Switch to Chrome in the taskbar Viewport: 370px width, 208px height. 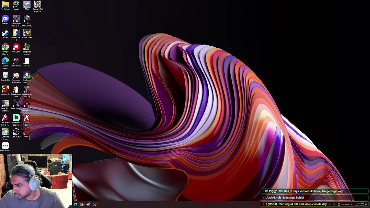click(x=82, y=205)
